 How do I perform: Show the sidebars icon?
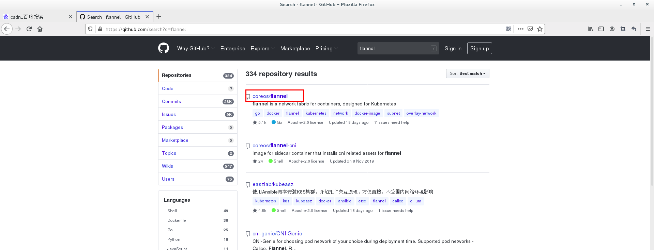pos(601,29)
